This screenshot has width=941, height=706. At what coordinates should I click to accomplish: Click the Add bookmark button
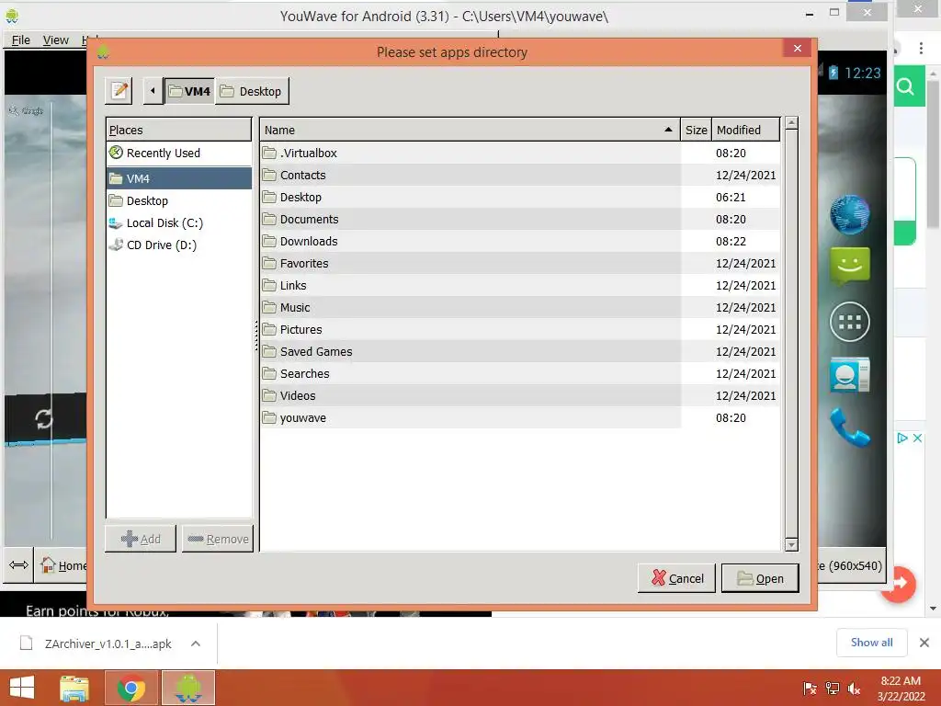(x=141, y=539)
